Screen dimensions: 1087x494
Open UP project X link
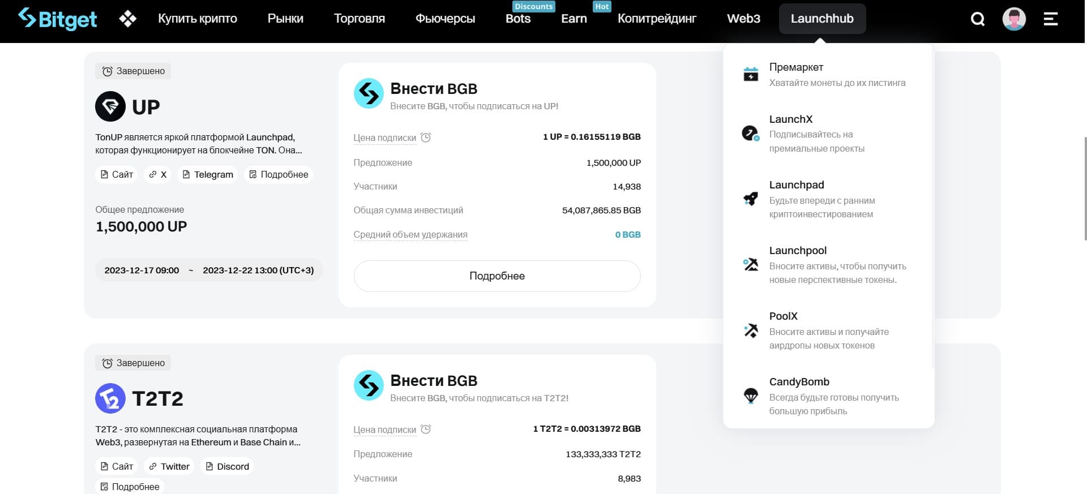[158, 174]
